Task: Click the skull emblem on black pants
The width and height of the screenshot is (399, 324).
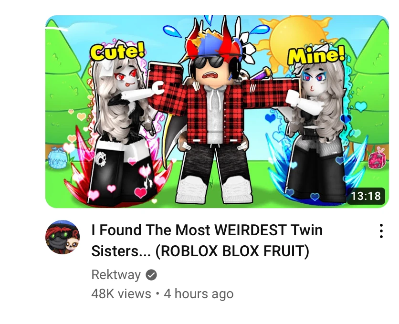Action: [x=101, y=159]
